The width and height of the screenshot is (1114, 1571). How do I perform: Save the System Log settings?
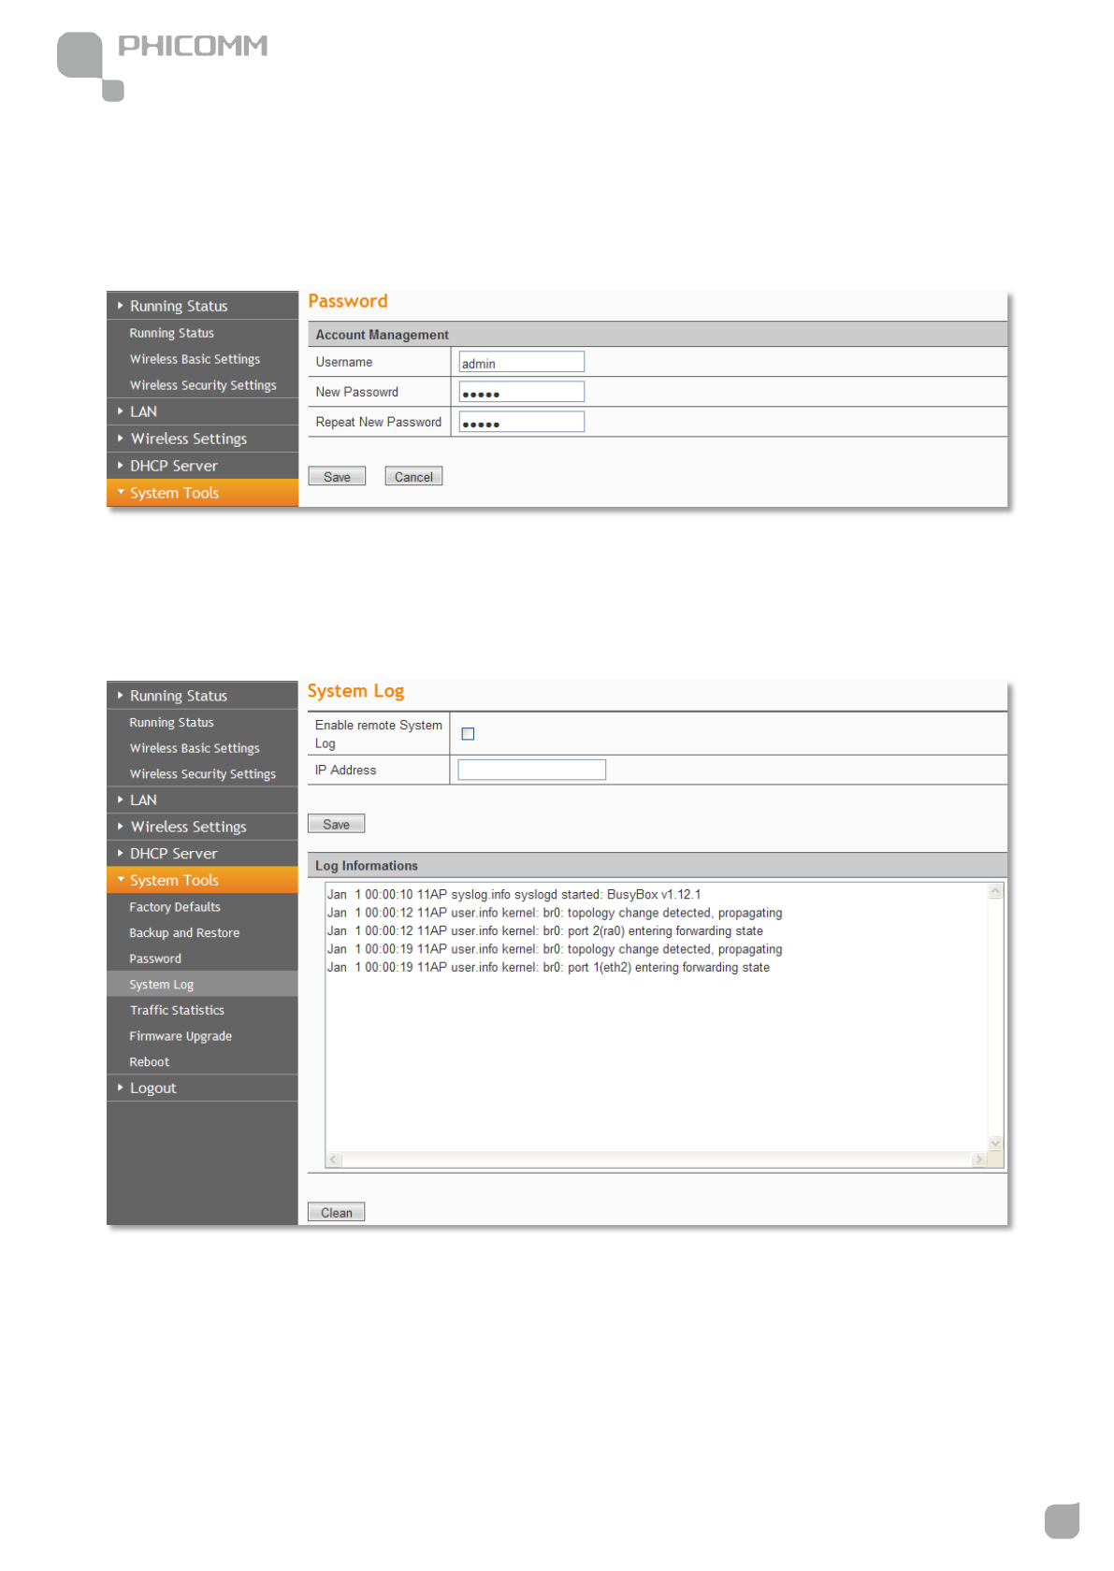pyautogui.click(x=336, y=824)
